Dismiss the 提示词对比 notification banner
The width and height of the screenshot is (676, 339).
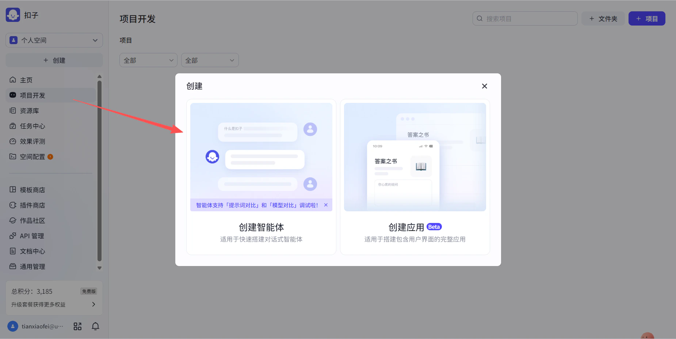tap(326, 205)
